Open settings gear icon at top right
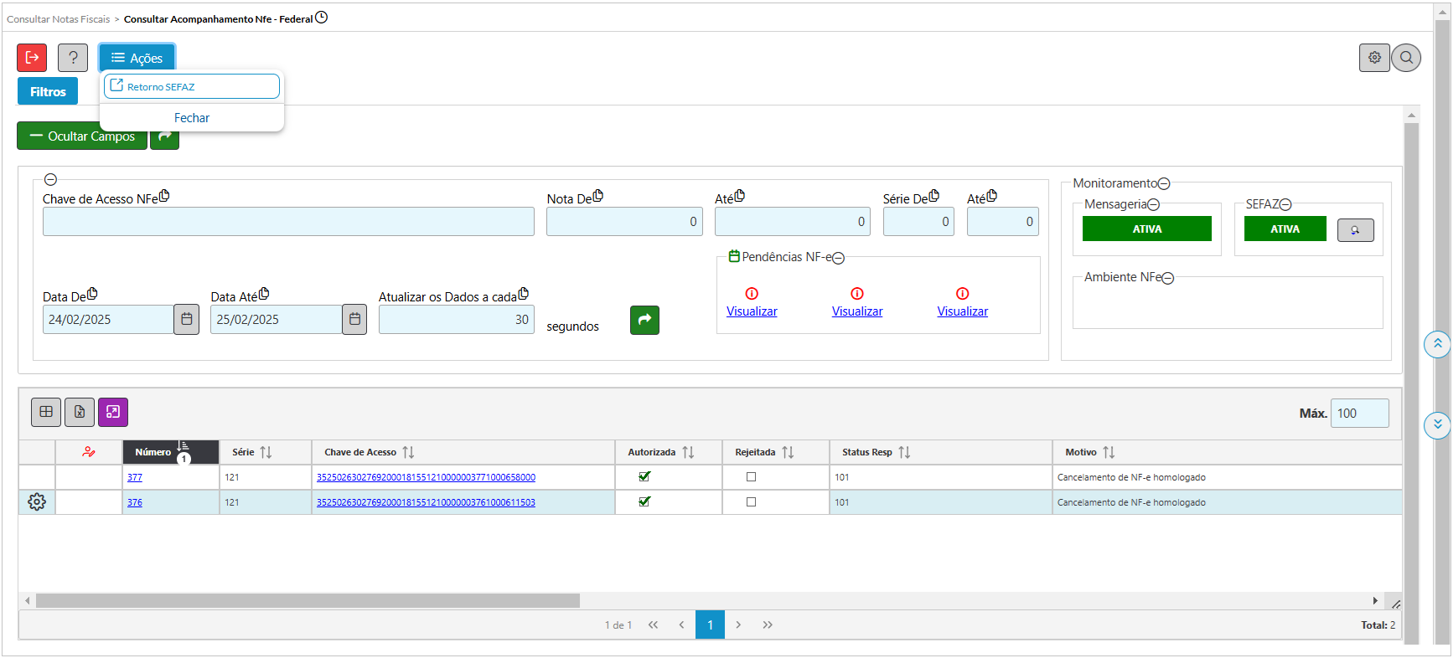 (1374, 58)
